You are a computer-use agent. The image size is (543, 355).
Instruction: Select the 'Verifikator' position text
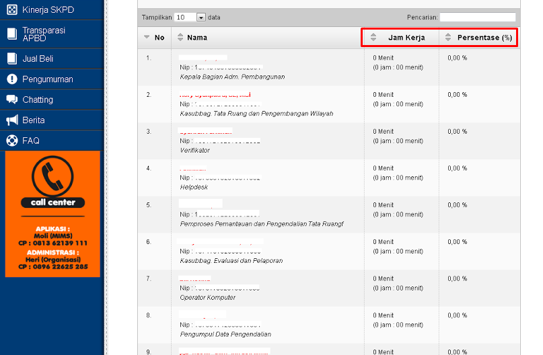(x=195, y=150)
